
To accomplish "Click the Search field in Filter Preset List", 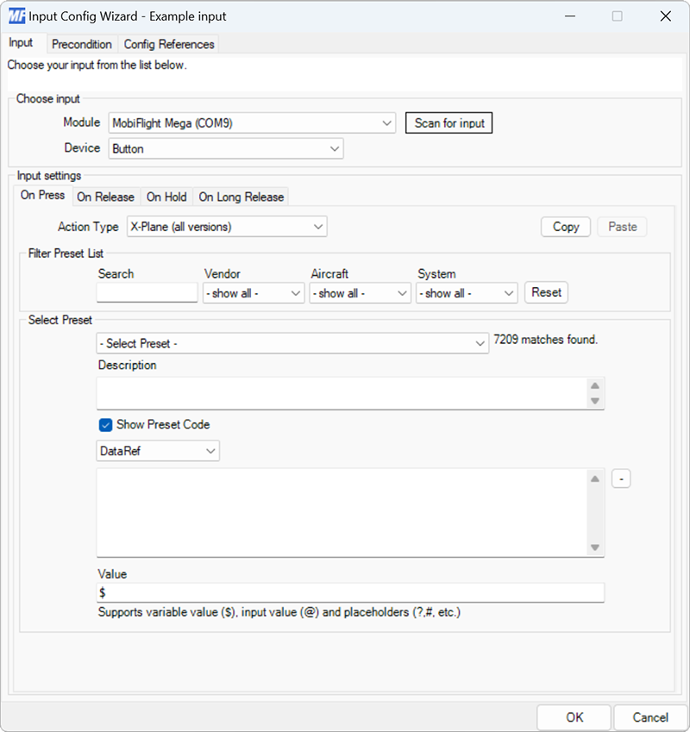I will tap(147, 292).
